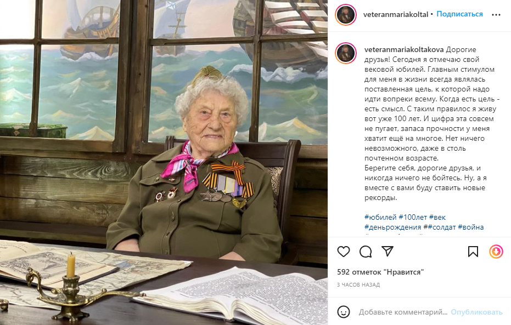The width and height of the screenshot is (511, 325).
Task: Open comments via the speech bubble icon
Action: 366,252
